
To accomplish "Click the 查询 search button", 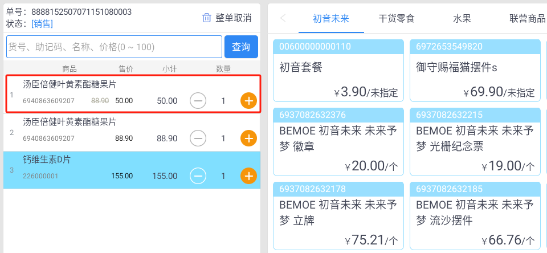I will 241,47.
